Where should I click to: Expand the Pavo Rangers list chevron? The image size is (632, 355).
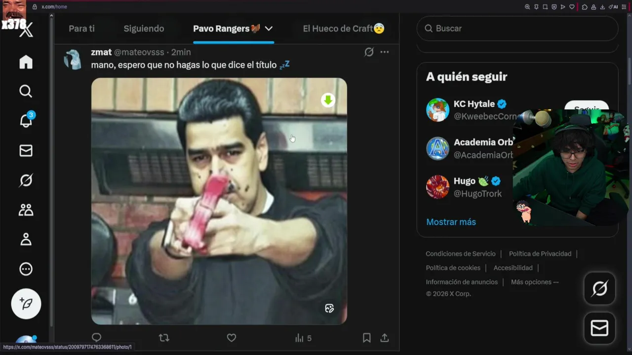pos(269,29)
